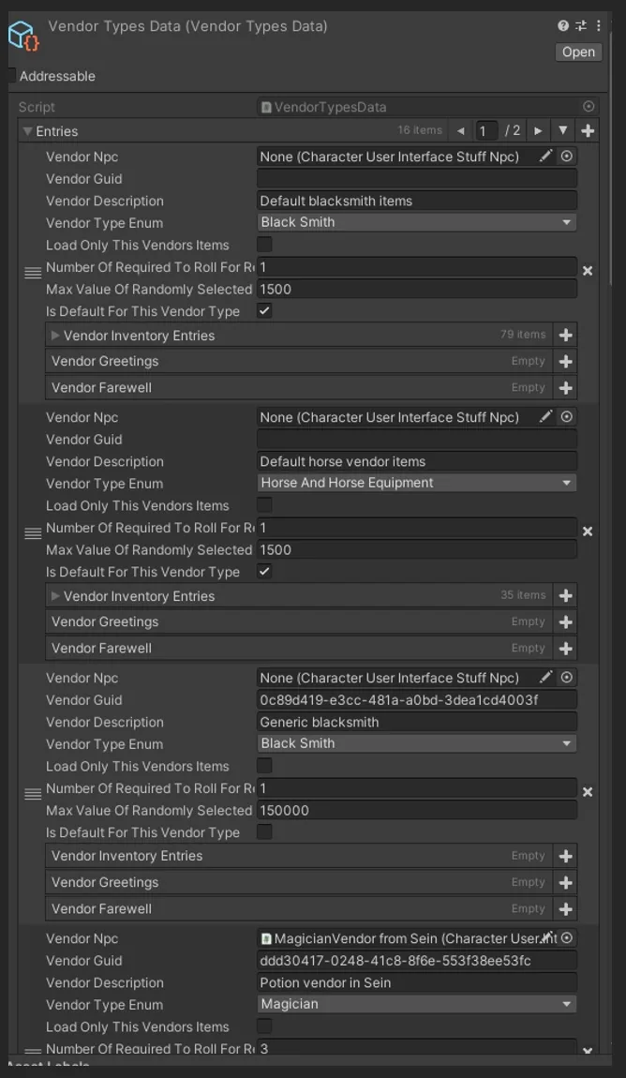The height and width of the screenshot is (1078, 626).
Task: Click the Open button
Action: (578, 52)
